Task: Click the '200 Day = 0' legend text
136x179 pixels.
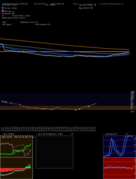Action: click(9, 11)
